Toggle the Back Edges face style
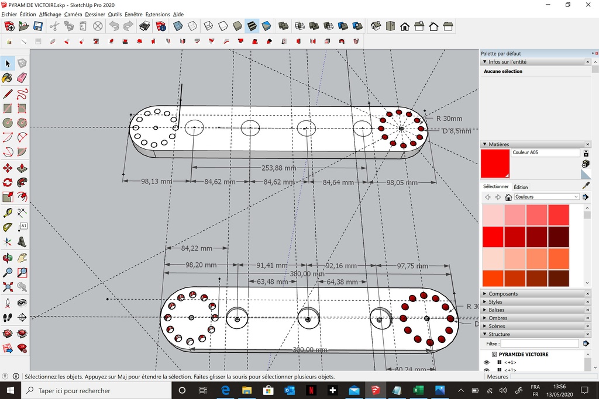Screen dimensions: 599x399 click(192, 26)
